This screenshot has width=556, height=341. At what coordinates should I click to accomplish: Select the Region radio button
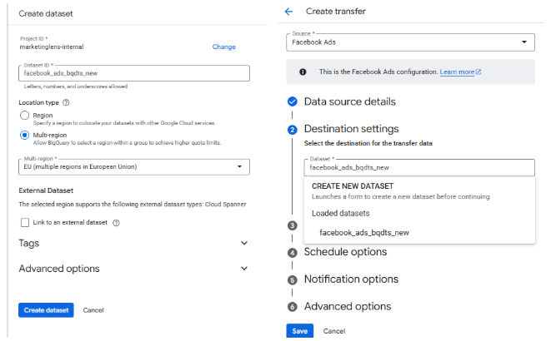(24, 116)
